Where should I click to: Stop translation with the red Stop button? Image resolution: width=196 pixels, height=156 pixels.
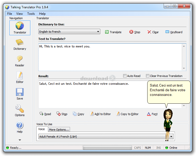(135, 32)
